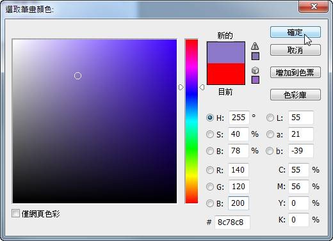
Task: Click the blue field showing 200
Action: tap(238, 203)
